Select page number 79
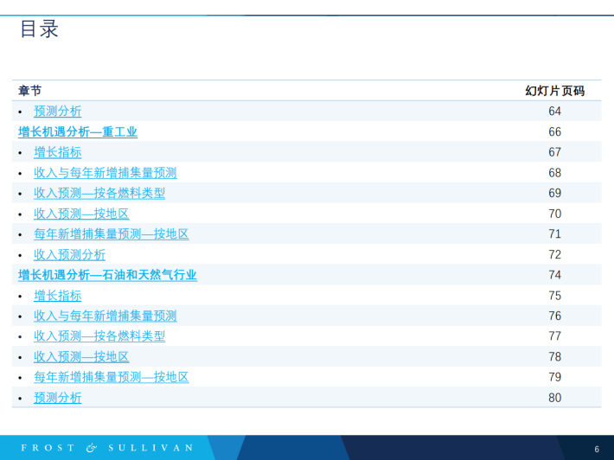 (555, 377)
